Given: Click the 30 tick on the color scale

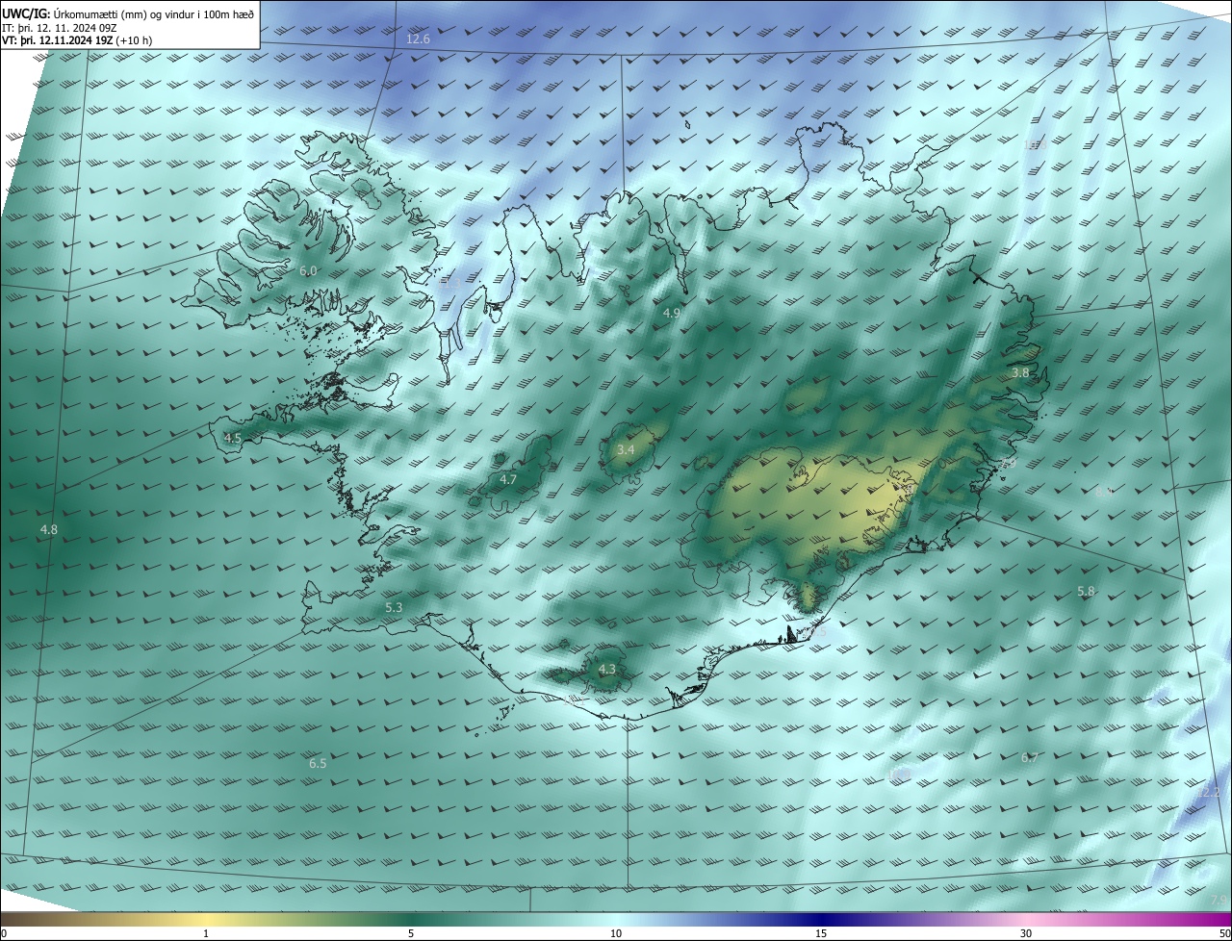Looking at the screenshot, I should coord(1026,933).
